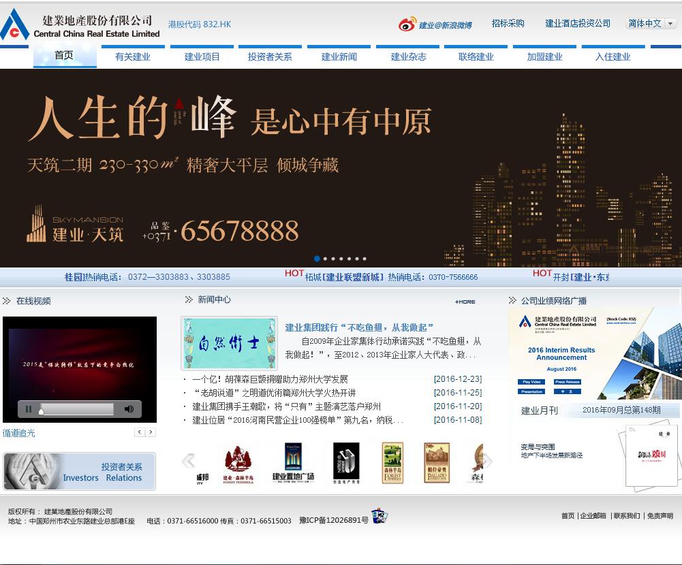
Task: Open the 建业·森林半岛 project logo
Action: click(238, 464)
